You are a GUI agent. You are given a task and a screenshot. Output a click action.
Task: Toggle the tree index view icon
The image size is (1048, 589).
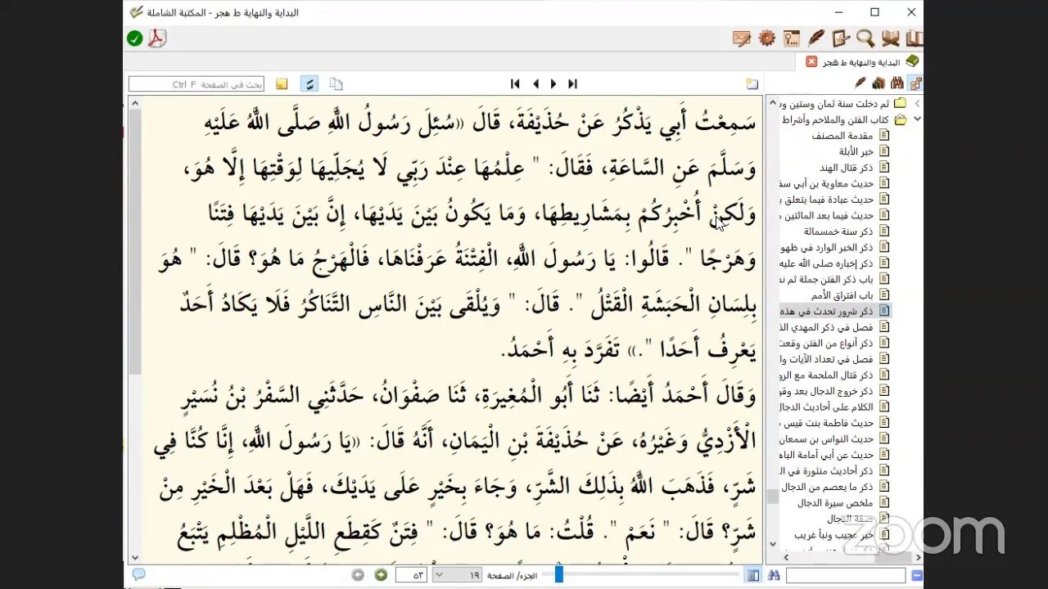point(915,83)
